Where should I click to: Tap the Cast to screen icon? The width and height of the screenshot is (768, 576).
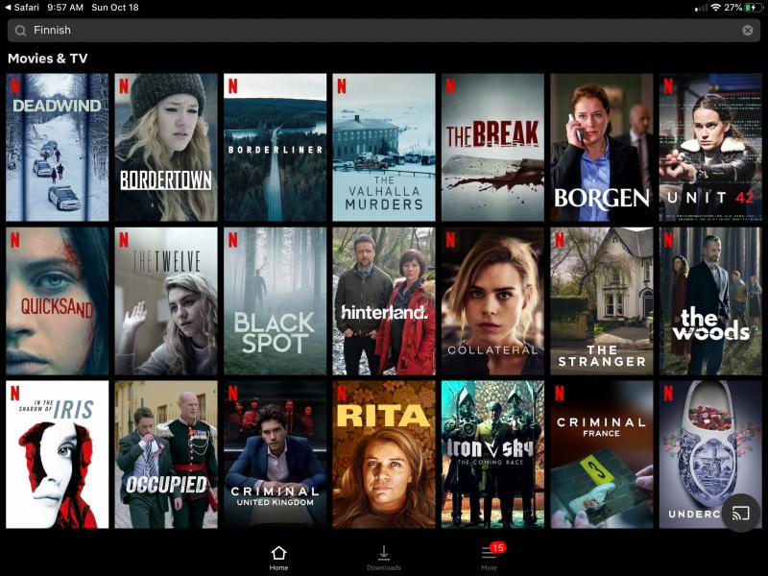coord(740,513)
